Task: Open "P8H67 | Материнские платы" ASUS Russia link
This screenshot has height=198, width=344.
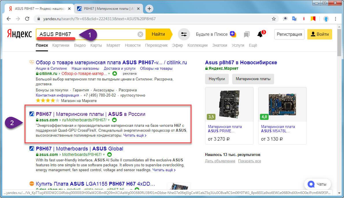Action: coord(90,114)
